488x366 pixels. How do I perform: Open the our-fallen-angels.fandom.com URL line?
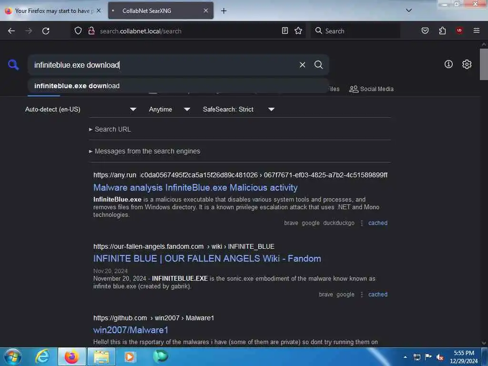(x=183, y=246)
